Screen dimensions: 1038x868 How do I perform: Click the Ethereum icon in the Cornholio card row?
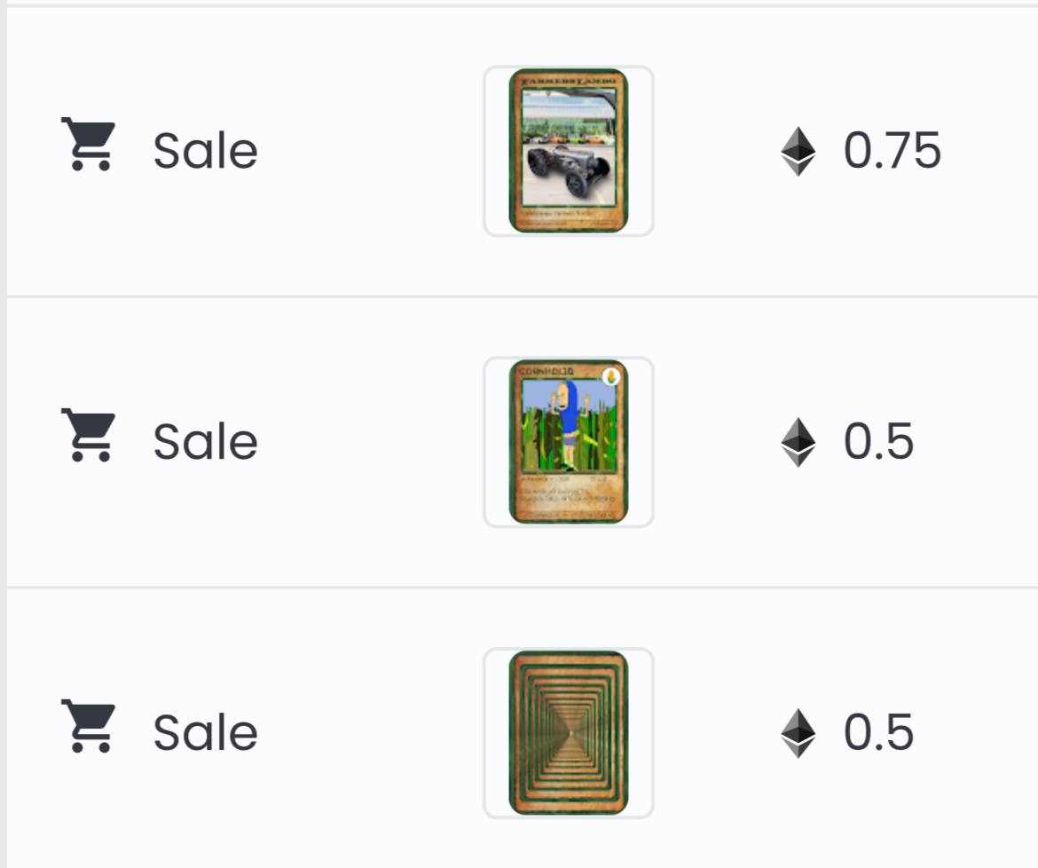pyautogui.click(x=798, y=442)
